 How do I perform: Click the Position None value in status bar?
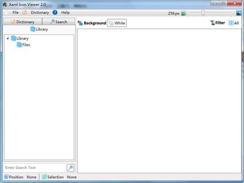[x=31, y=177]
